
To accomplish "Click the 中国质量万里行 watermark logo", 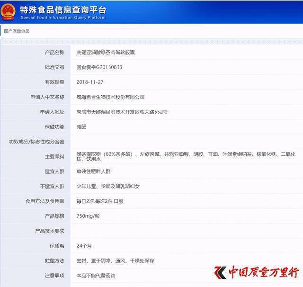I will pyautogui.click(x=257, y=272).
